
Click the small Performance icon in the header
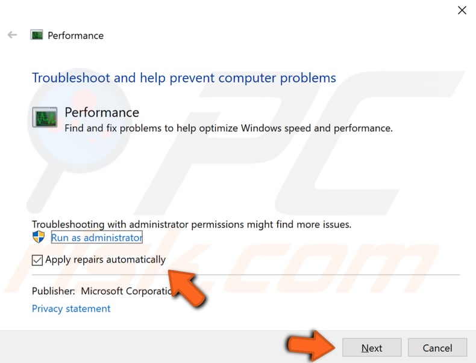[x=36, y=35]
